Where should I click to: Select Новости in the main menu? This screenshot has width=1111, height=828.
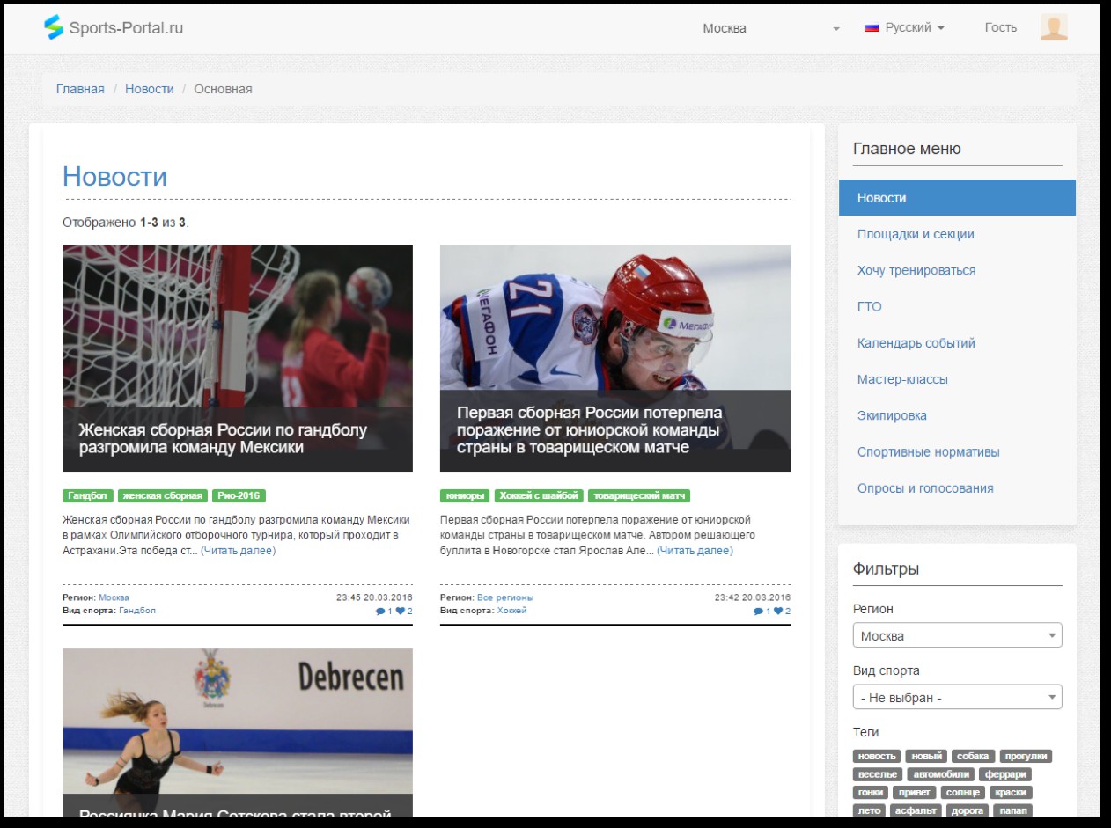tap(957, 198)
